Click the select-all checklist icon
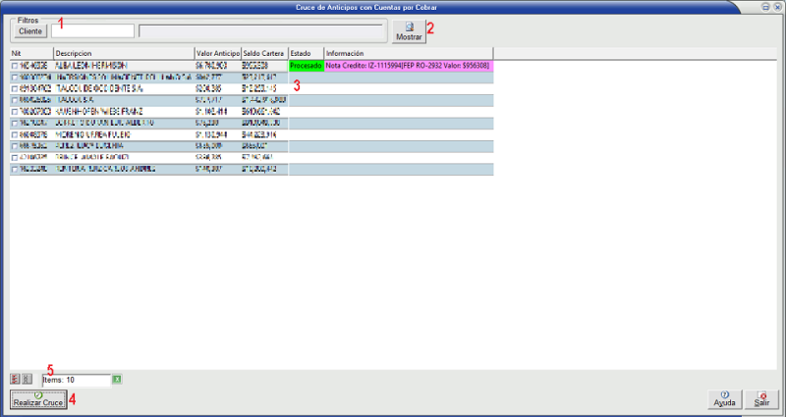 [x=15, y=378]
